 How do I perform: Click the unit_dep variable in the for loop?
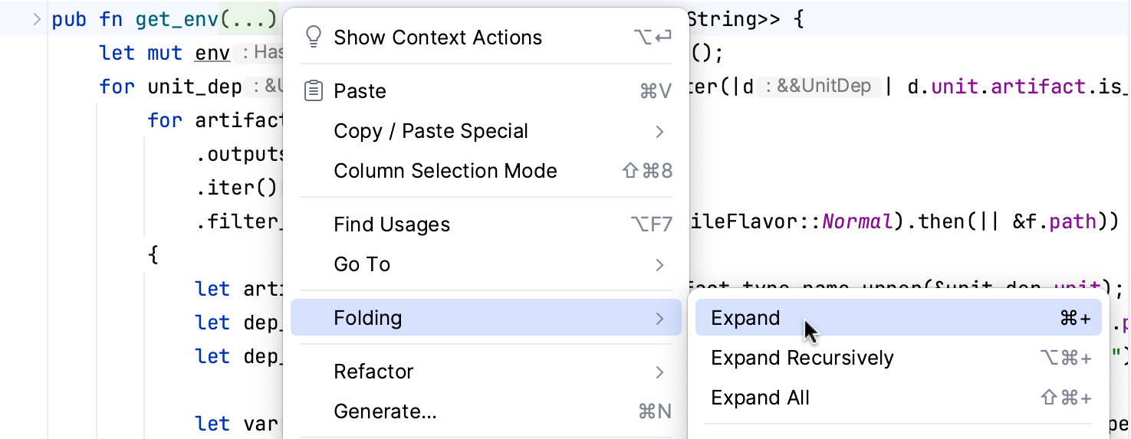point(195,87)
